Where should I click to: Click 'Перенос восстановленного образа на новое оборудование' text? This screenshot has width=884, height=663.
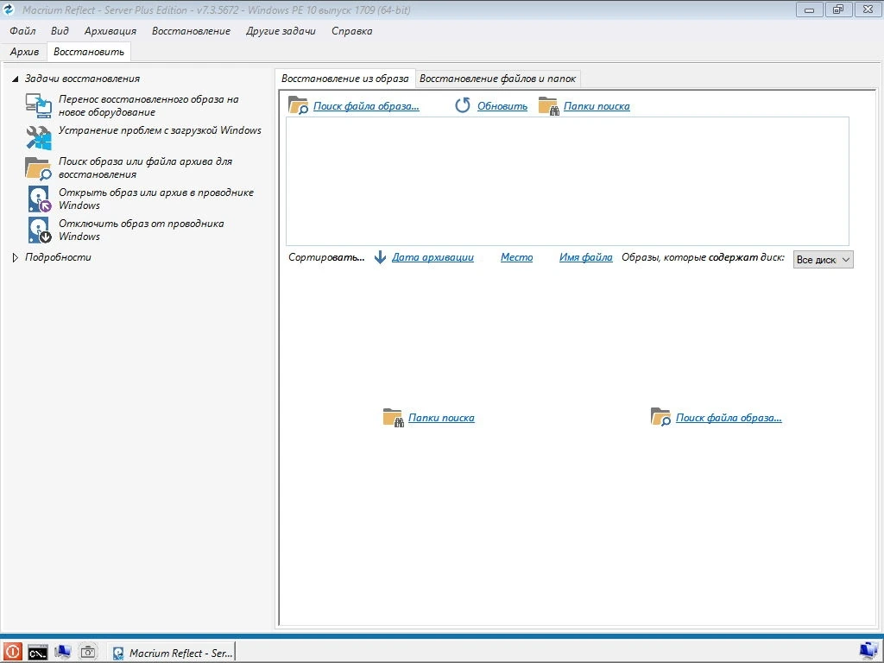click(148, 105)
